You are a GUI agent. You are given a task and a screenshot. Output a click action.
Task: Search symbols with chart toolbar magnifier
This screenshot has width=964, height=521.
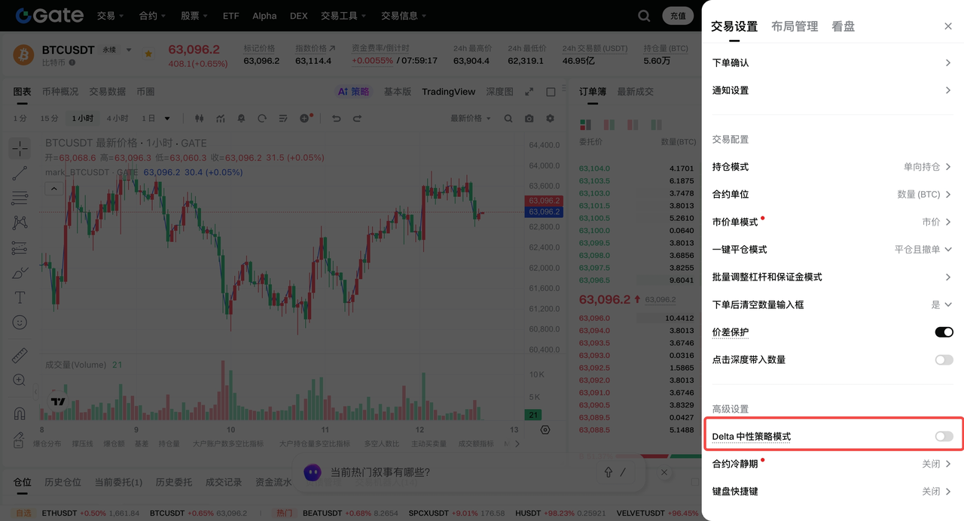pos(508,119)
